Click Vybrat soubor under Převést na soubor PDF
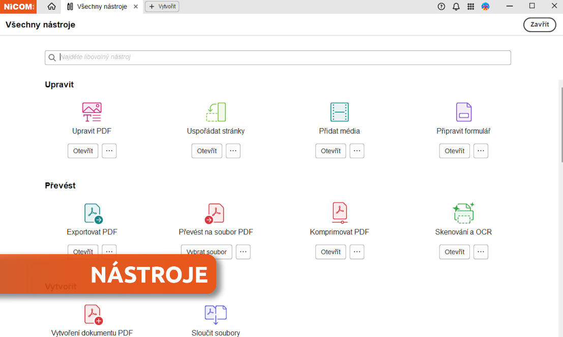This screenshot has height=337, width=563. (206, 252)
